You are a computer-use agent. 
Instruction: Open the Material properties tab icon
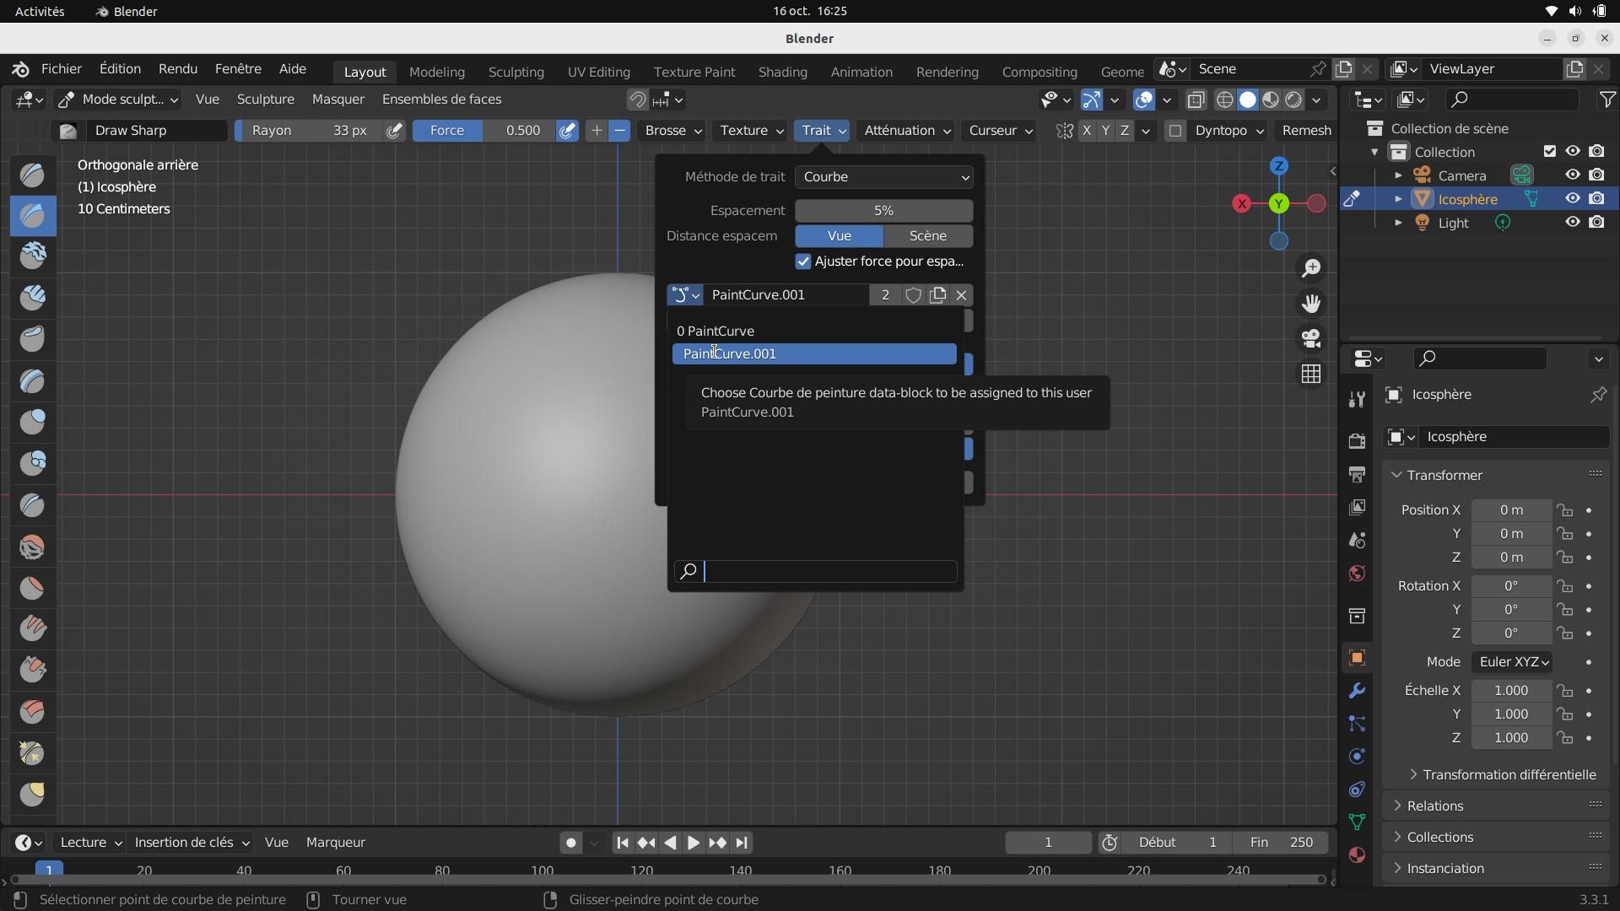[x=1357, y=854]
